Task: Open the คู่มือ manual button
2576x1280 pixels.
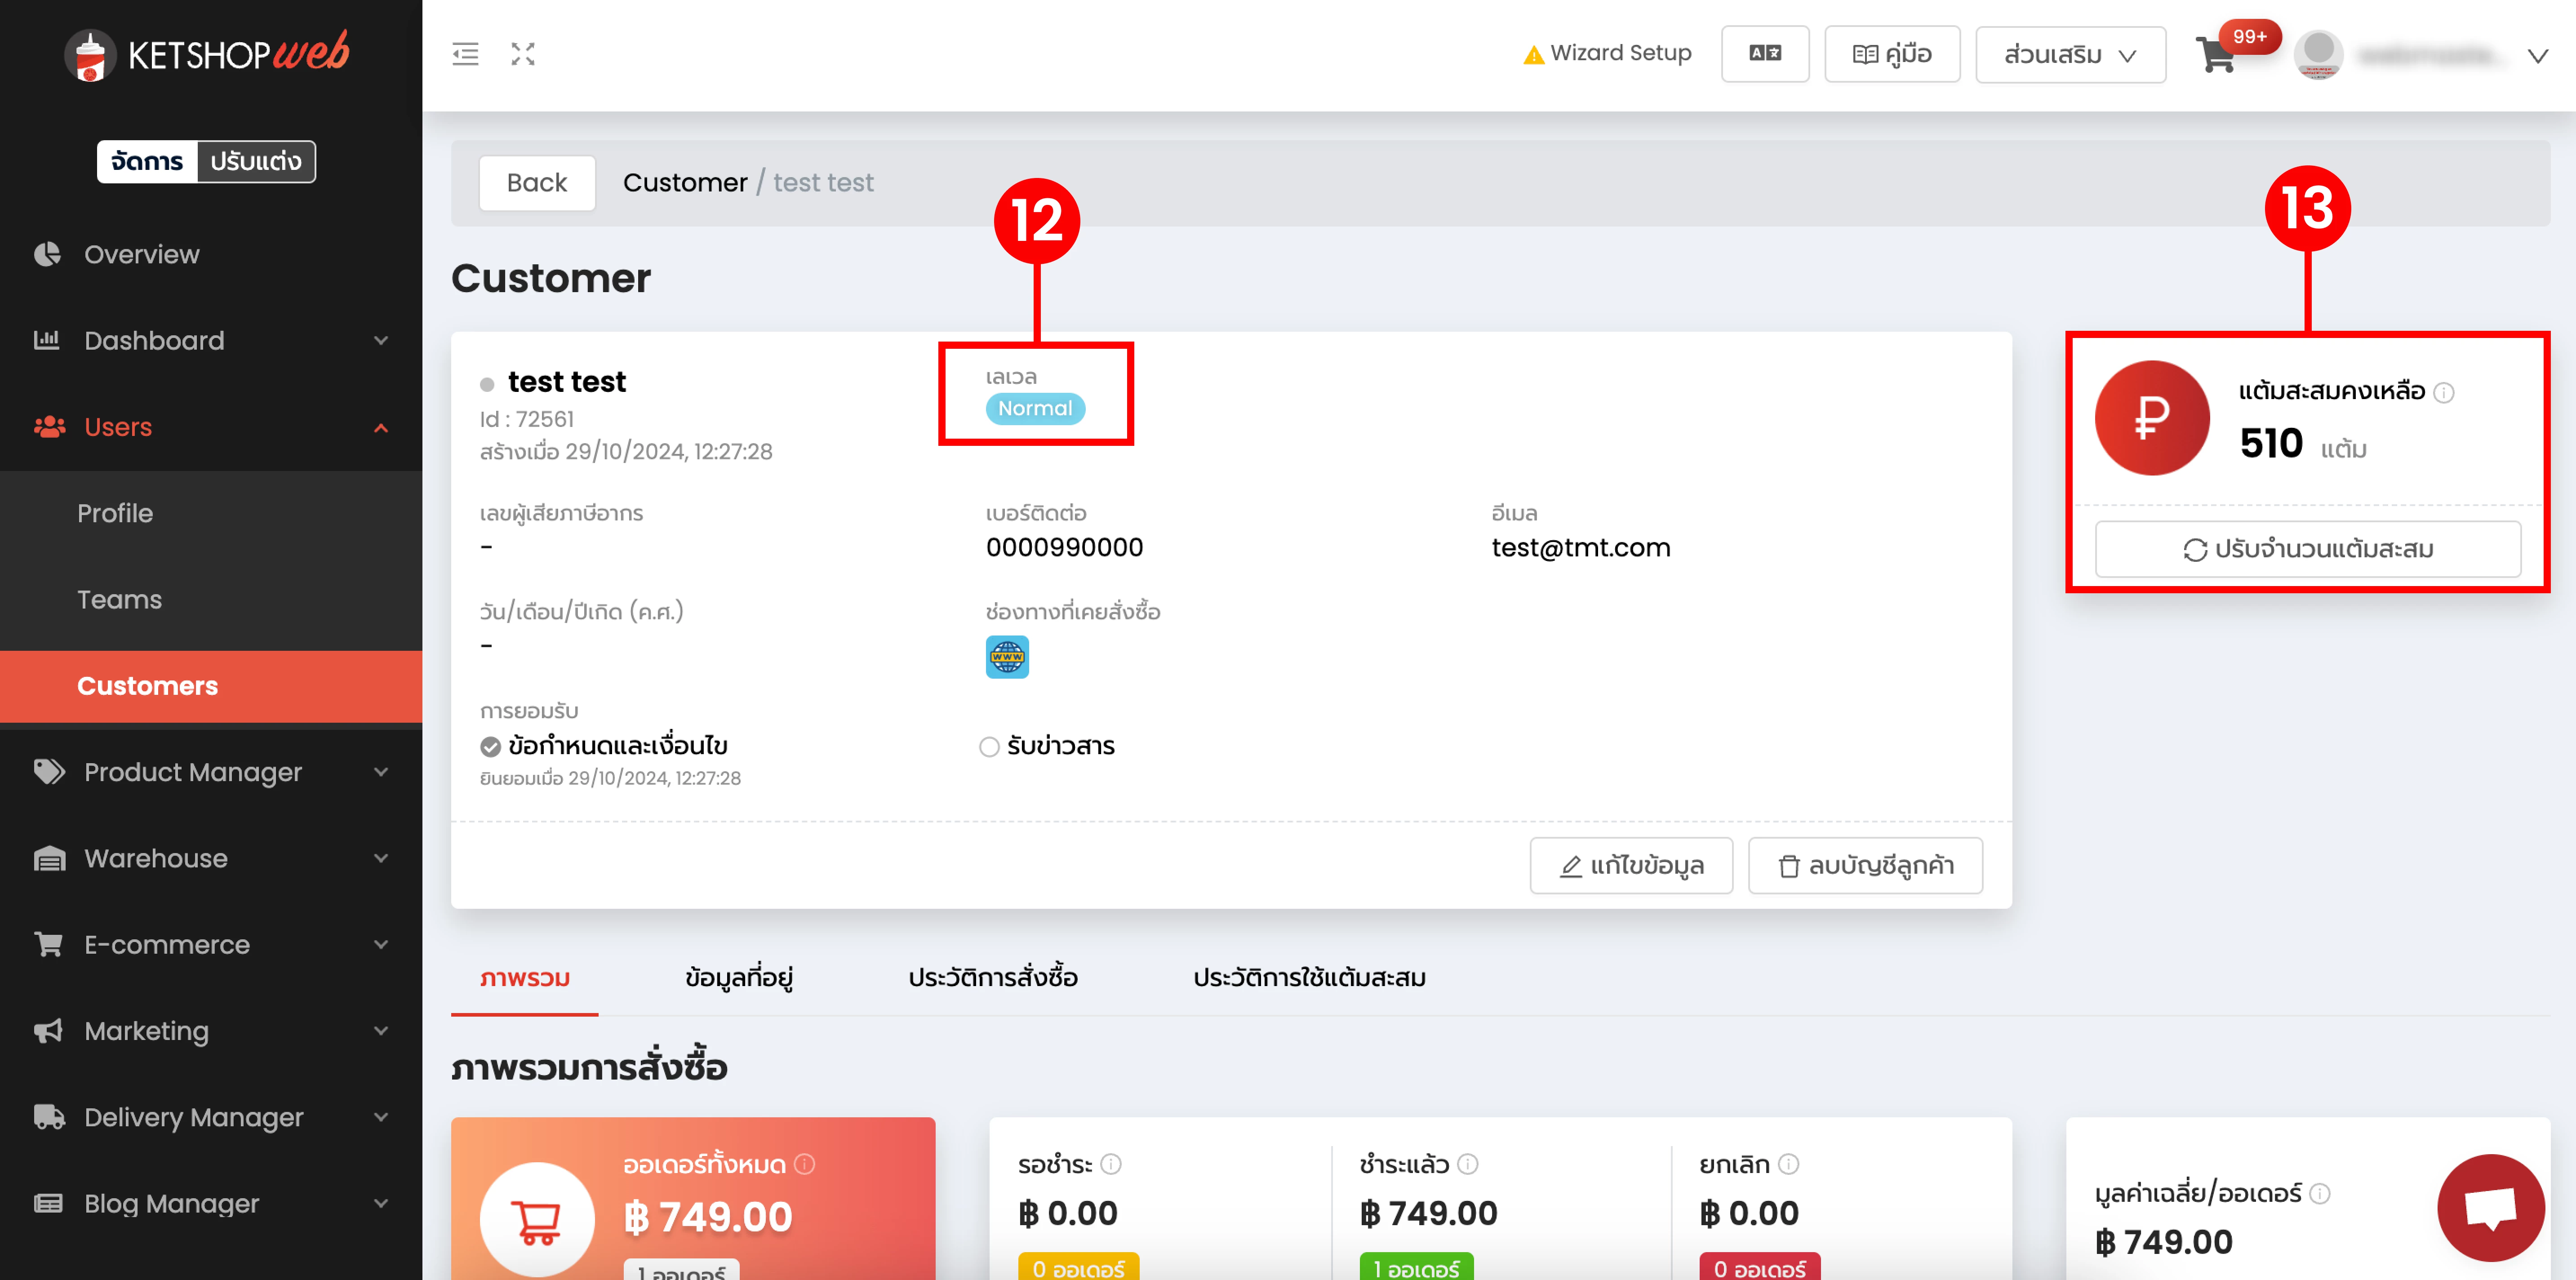Action: [1892, 54]
